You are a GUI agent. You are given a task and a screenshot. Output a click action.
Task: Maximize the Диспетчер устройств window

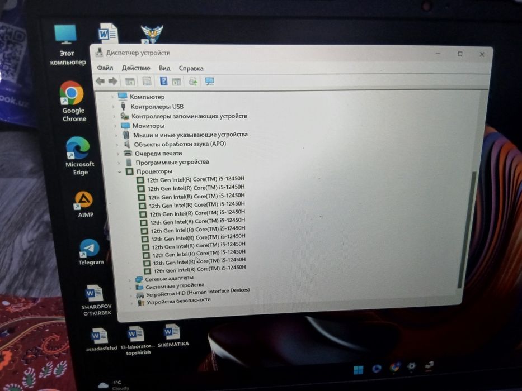(460, 54)
